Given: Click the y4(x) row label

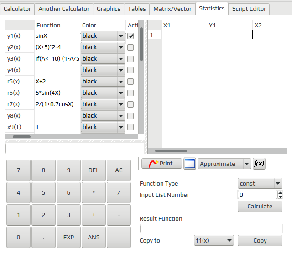Looking at the screenshot, I should point(20,70).
